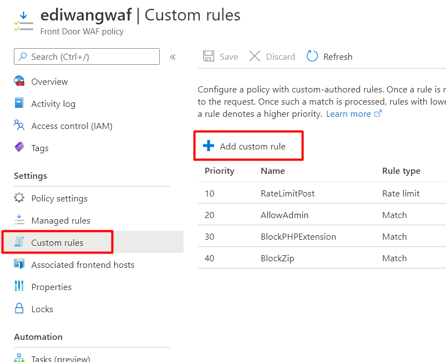The height and width of the screenshot is (362, 446).
Task: Click the Discard button label
Action: coord(281,57)
